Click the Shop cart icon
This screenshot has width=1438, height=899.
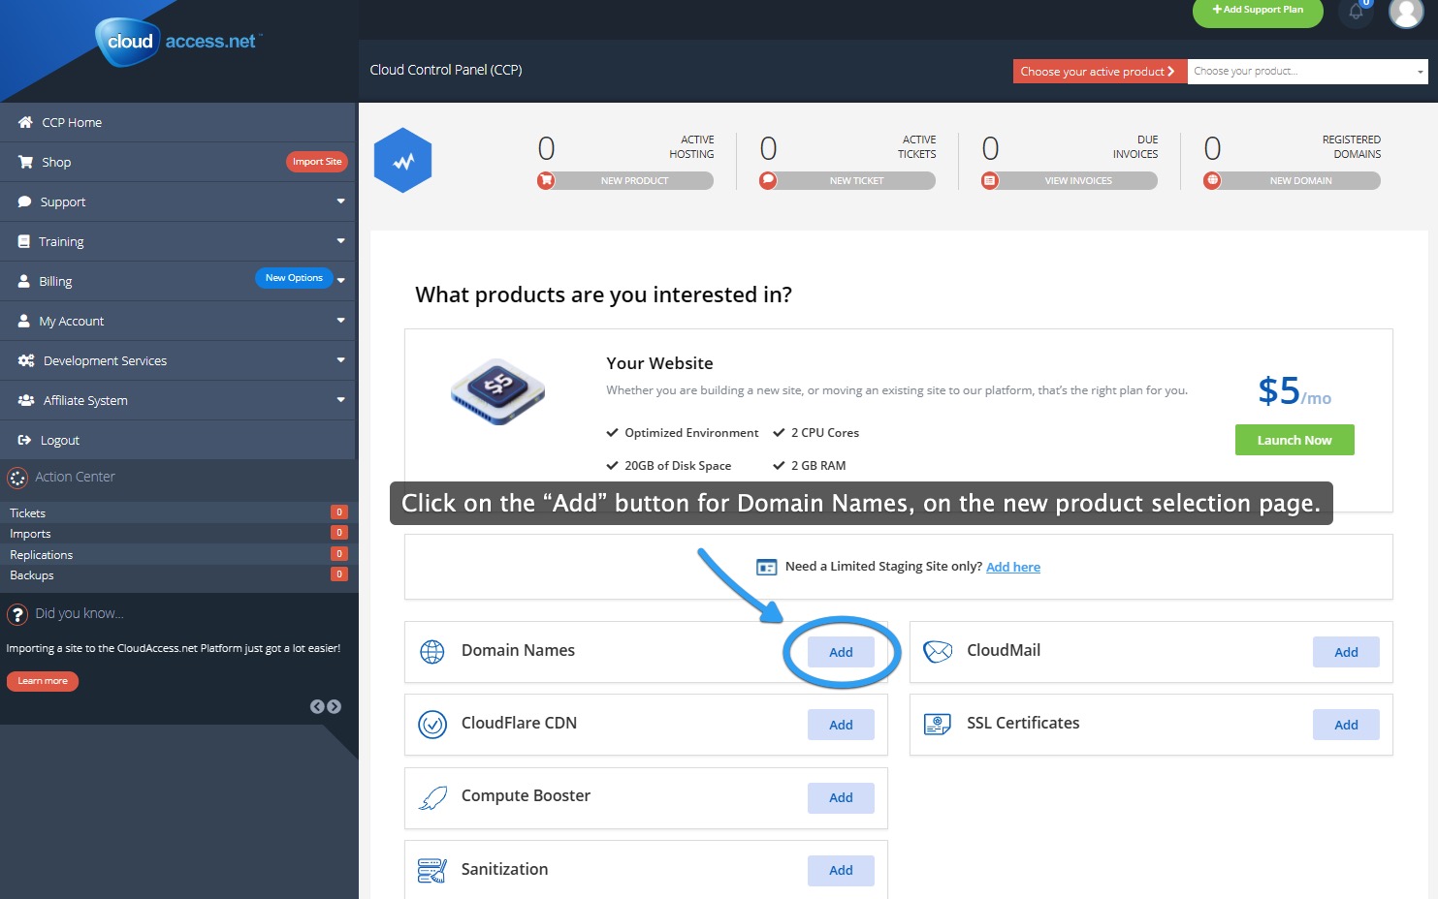pyautogui.click(x=25, y=162)
